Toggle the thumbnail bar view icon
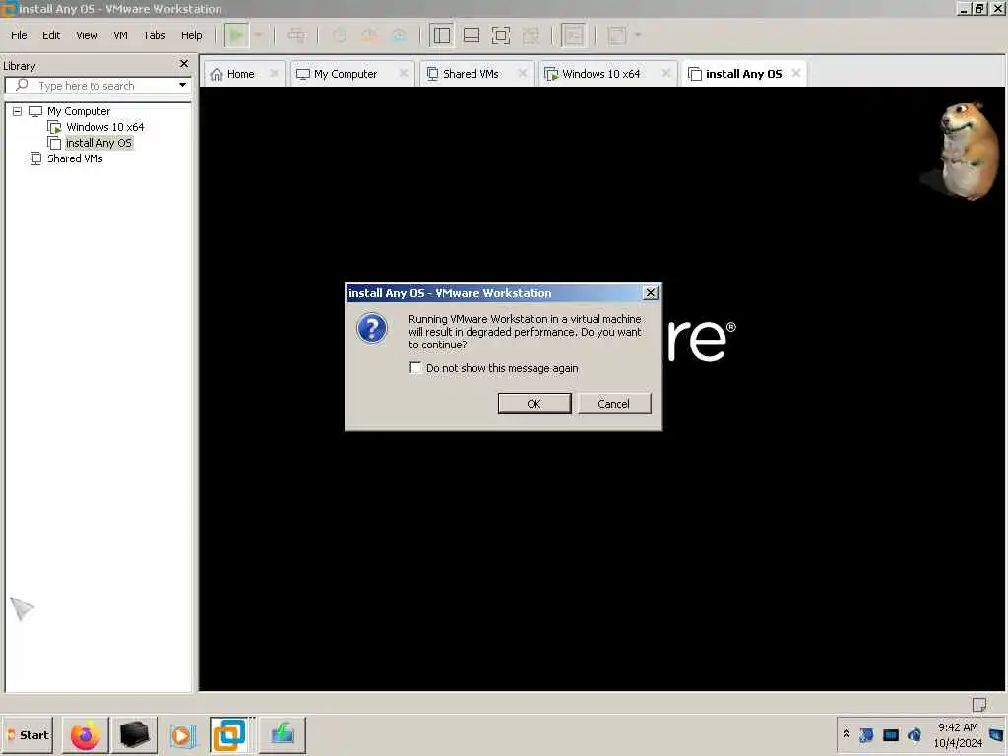The width and height of the screenshot is (1008, 756). coord(472,35)
